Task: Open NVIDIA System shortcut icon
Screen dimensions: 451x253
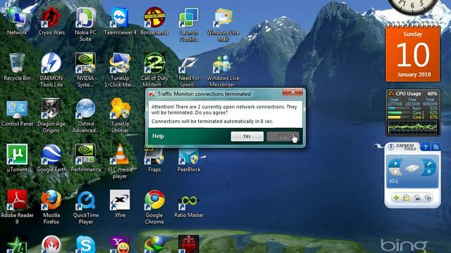Action: (85, 70)
